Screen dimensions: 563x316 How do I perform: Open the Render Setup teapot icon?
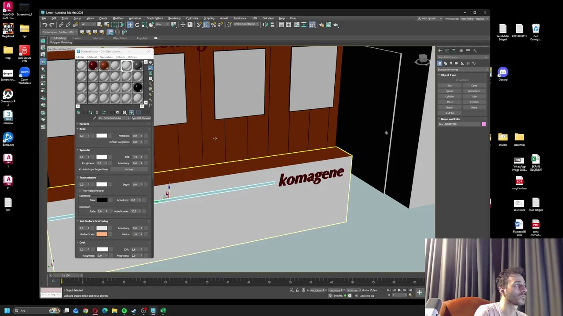click(322, 25)
